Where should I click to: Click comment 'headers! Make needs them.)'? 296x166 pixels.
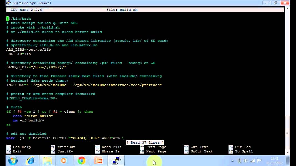click(37, 81)
